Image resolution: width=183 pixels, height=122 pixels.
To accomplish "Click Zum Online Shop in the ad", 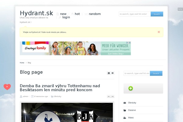I will click(116, 54).
